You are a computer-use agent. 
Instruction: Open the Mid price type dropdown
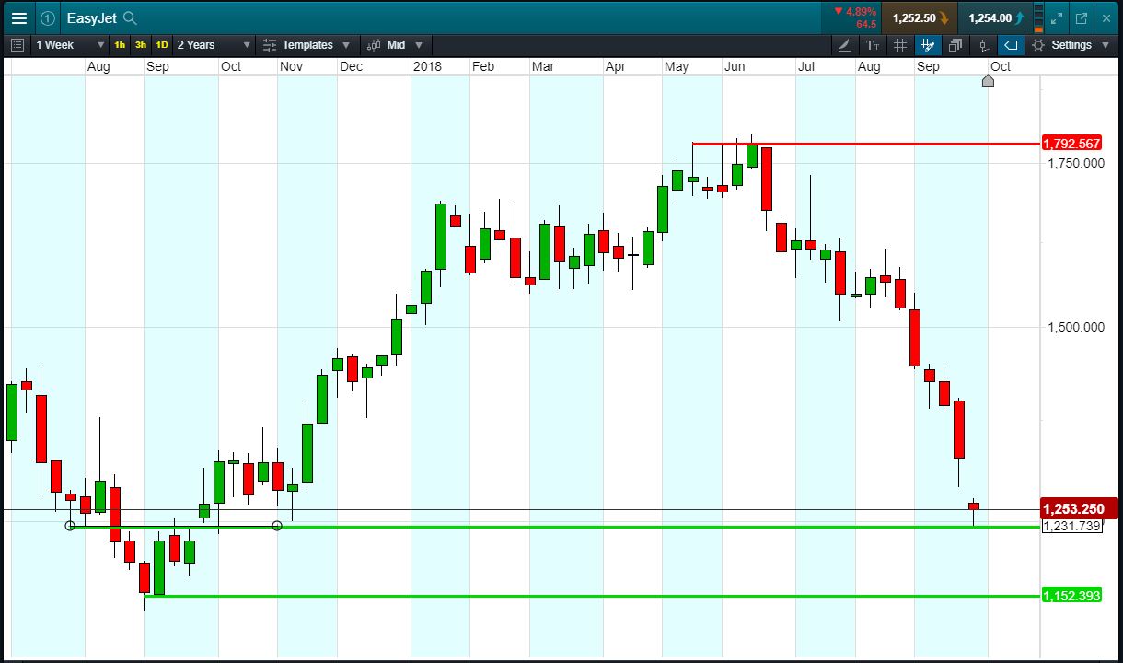point(395,45)
